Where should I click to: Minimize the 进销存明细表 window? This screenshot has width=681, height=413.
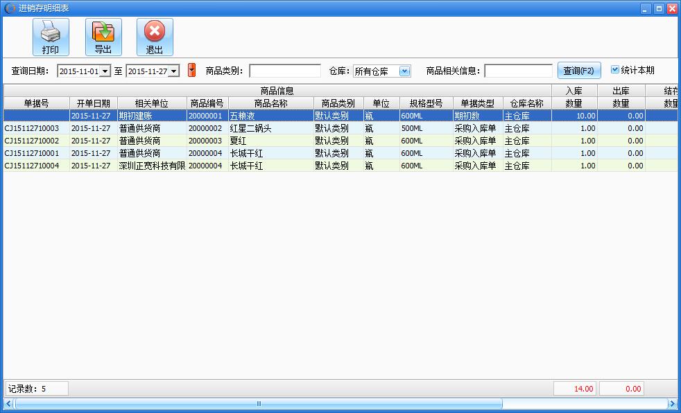[x=646, y=8]
